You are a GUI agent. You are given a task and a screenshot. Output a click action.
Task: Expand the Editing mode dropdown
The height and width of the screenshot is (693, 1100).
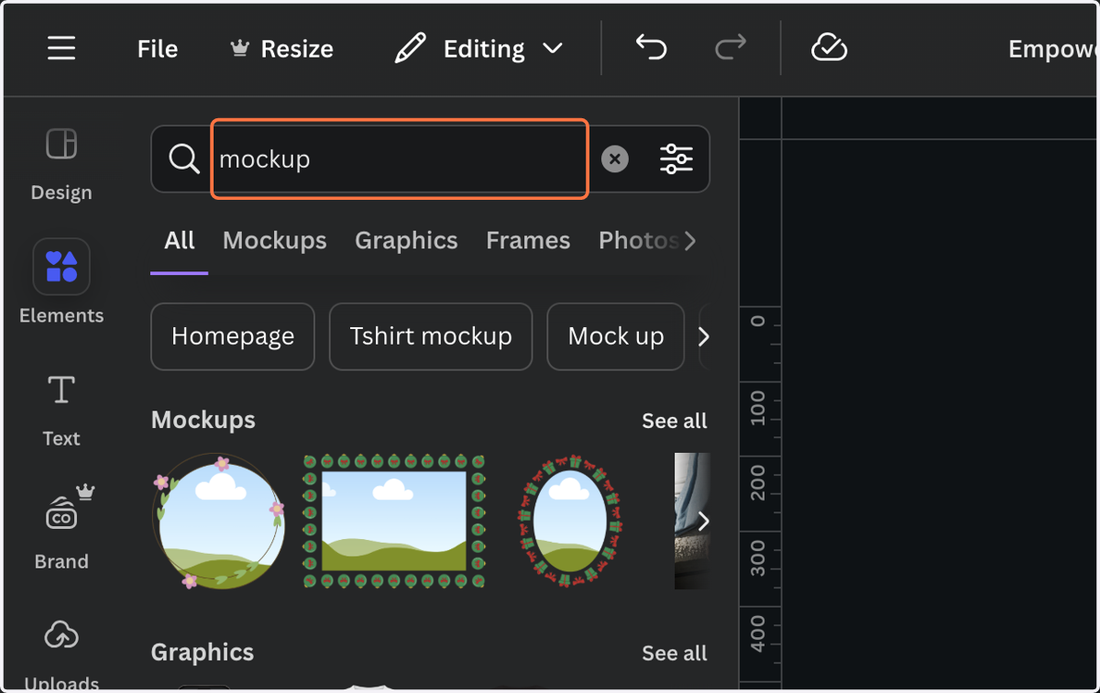pyautogui.click(x=478, y=49)
